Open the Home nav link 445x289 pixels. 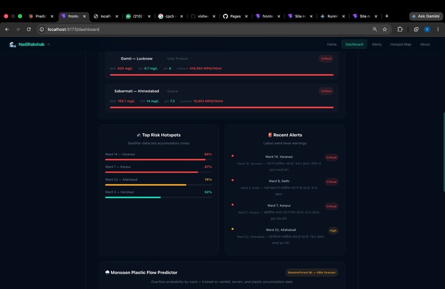point(331,44)
